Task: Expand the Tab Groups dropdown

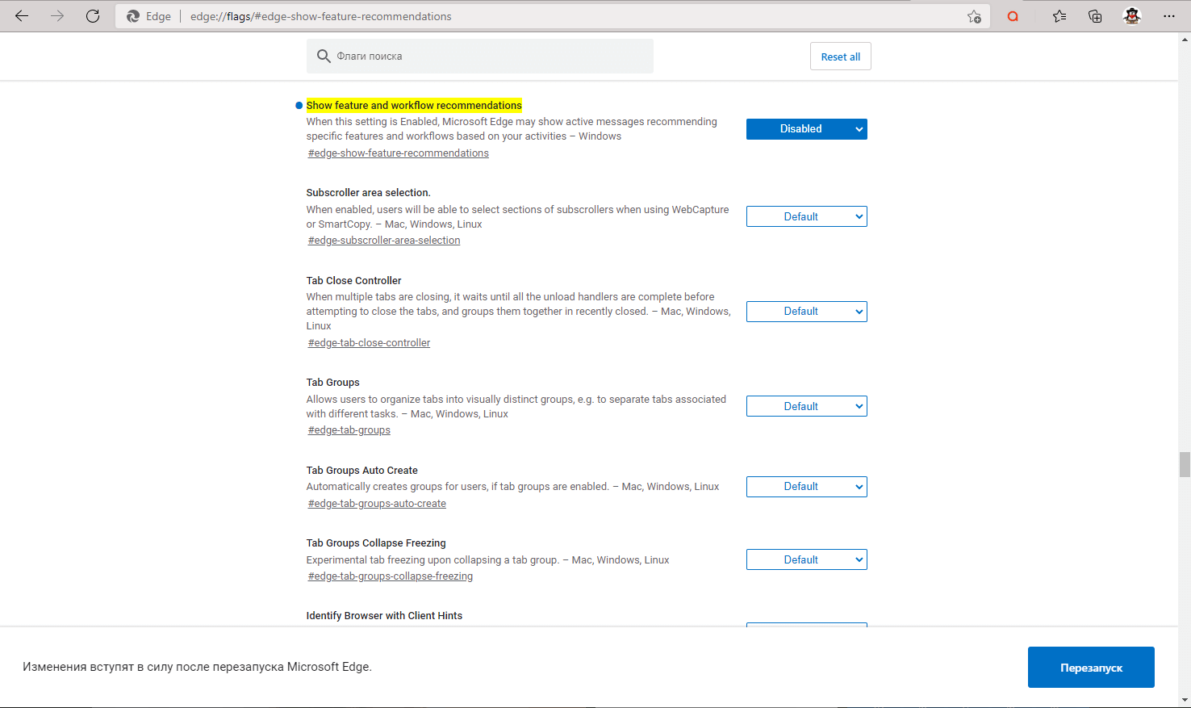Action: tap(806, 406)
